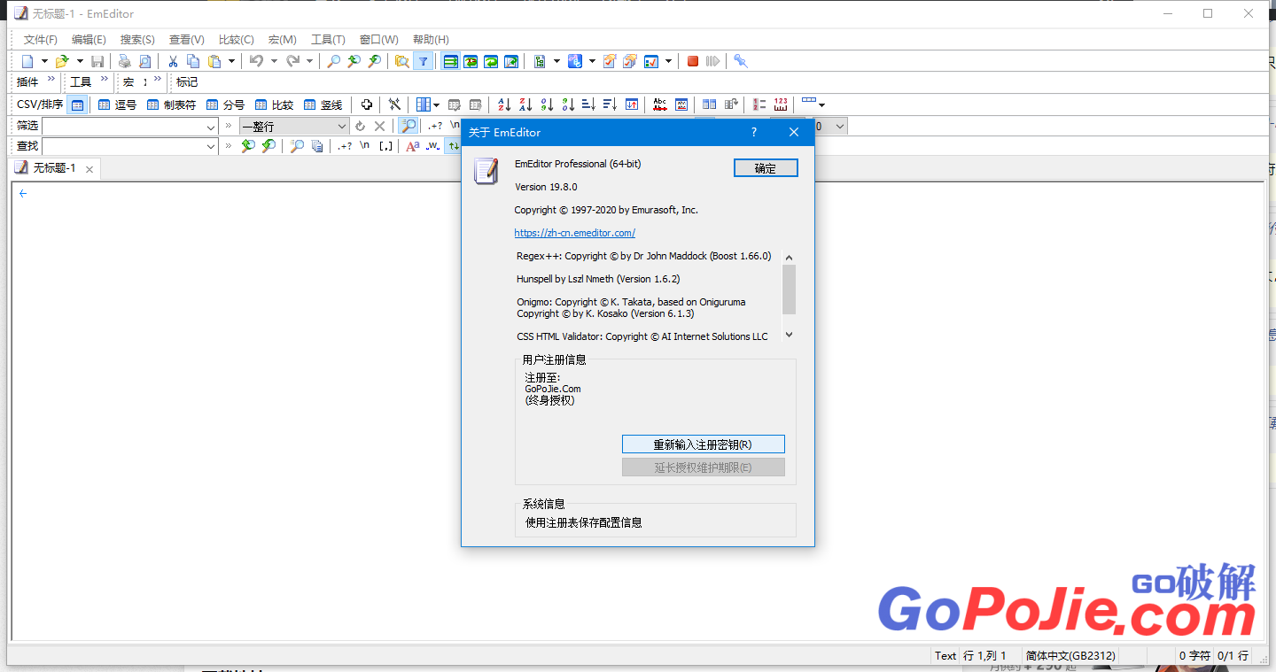Open the 查看(V) menu
This screenshot has height=672, width=1276.
[x=187, y=40]
